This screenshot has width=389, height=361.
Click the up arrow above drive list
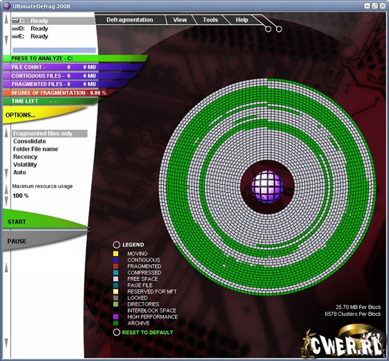click(x=6, y=19)
